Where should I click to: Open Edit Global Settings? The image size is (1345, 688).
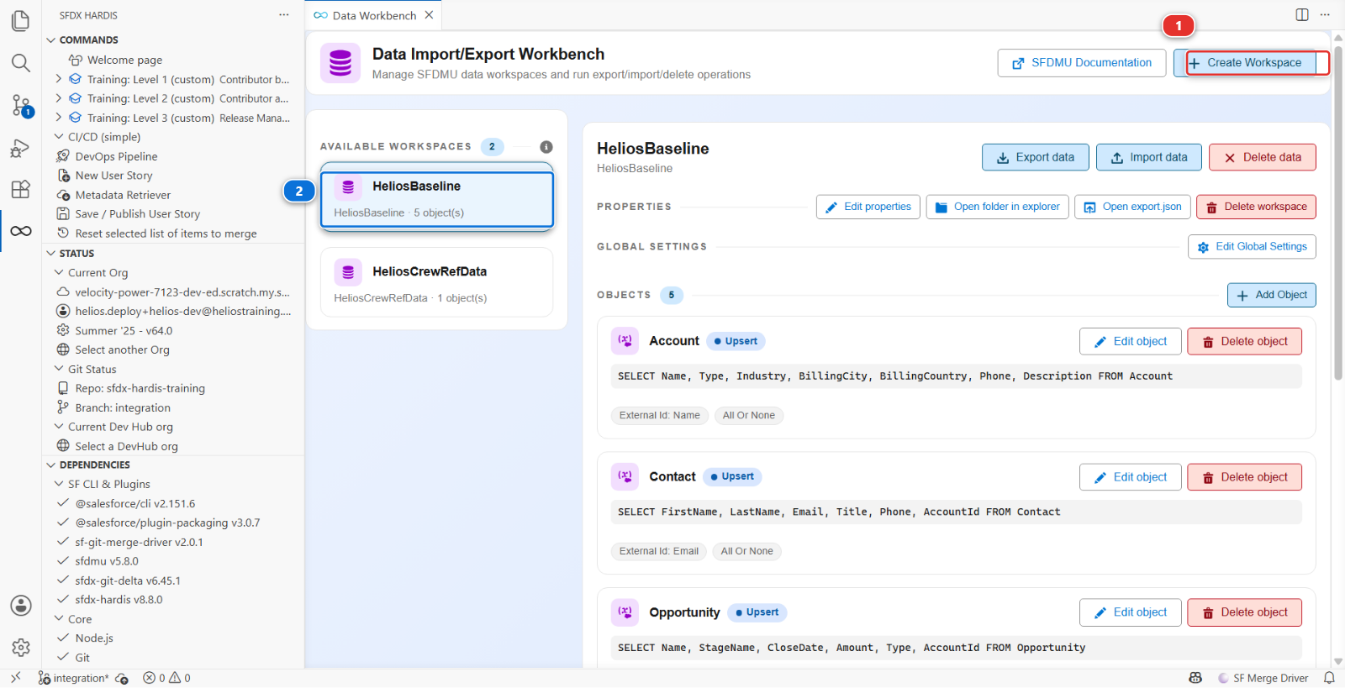(1253, 247)
